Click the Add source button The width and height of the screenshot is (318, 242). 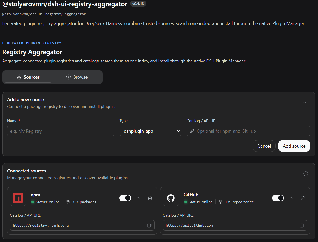coord(294,146)
